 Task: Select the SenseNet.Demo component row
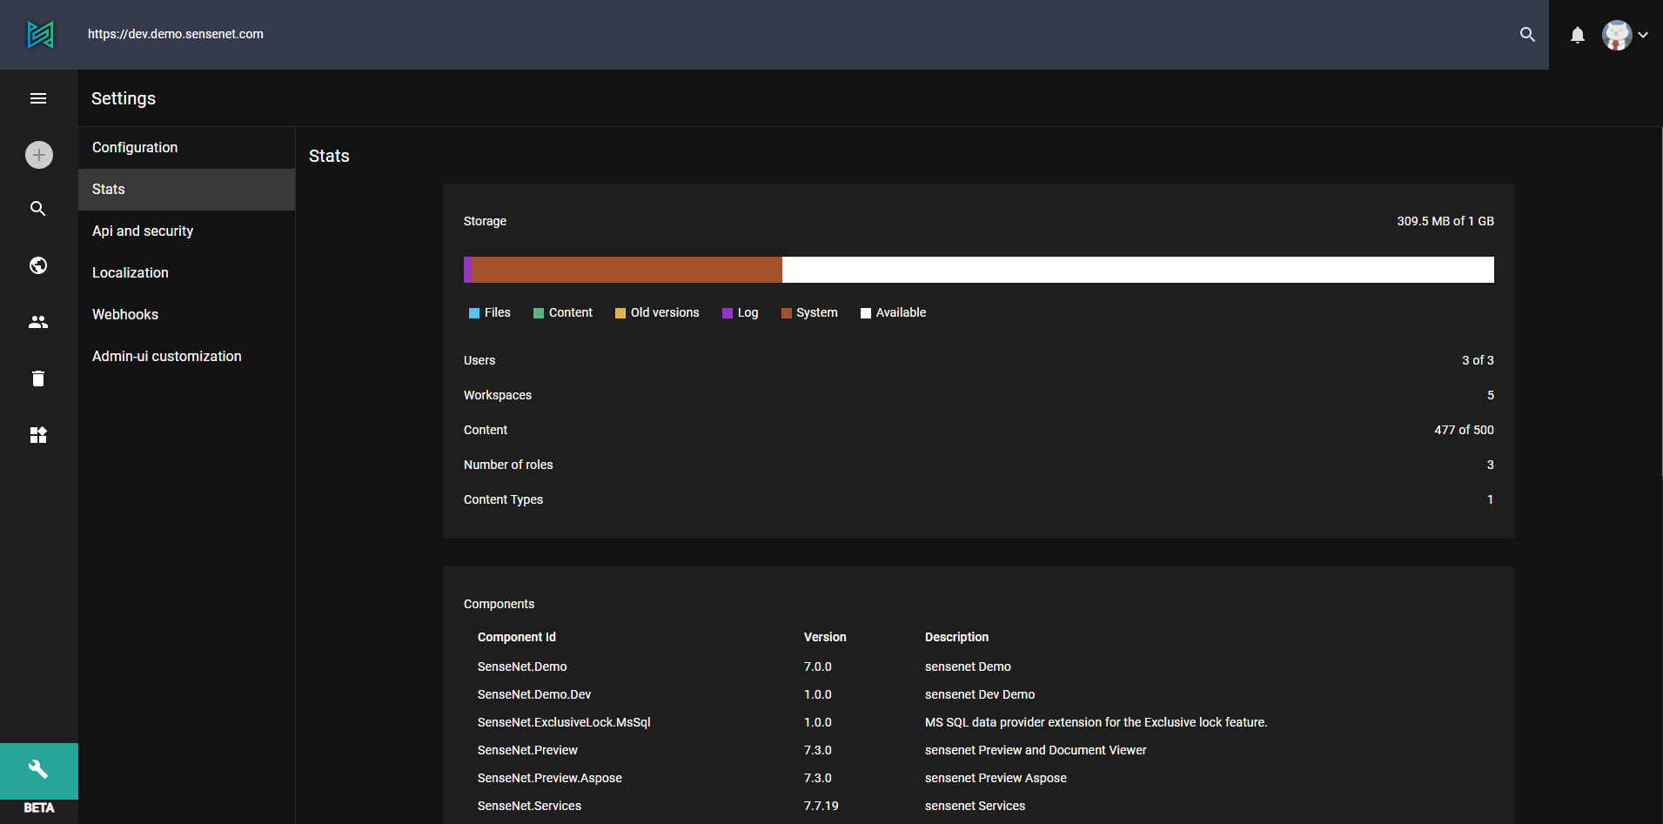979,667
